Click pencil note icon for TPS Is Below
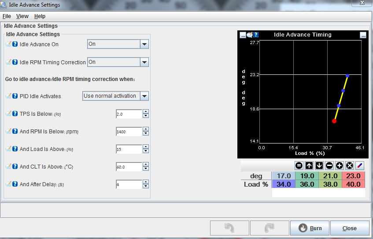Screen dimensions: 373x239 click(8, 114)
